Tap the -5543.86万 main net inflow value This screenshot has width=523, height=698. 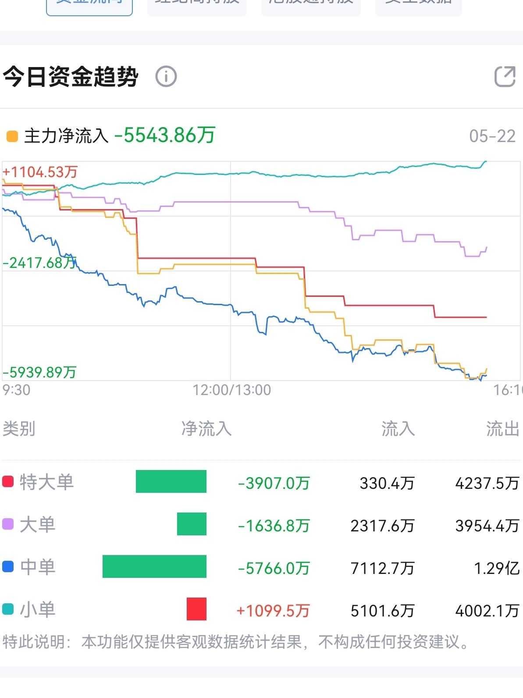click(165, 135)
